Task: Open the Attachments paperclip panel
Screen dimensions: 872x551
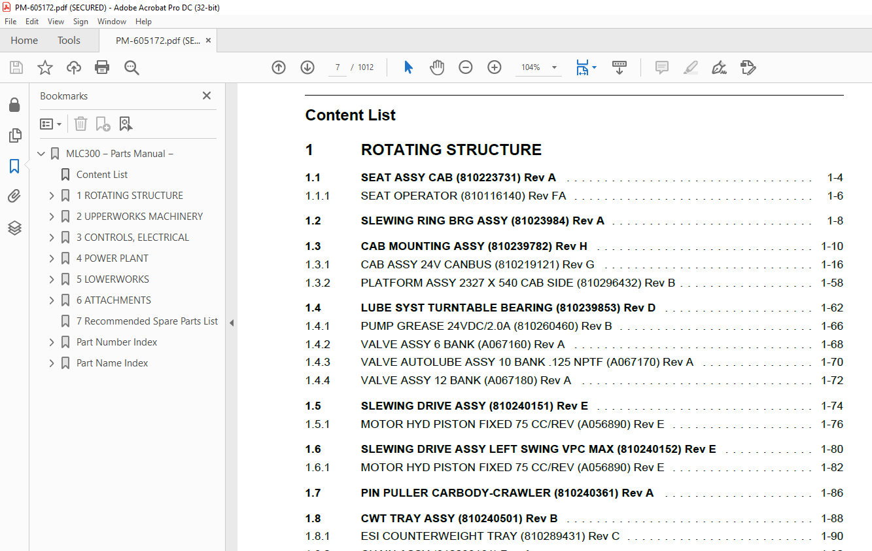Action: click(x=14, y=197)
